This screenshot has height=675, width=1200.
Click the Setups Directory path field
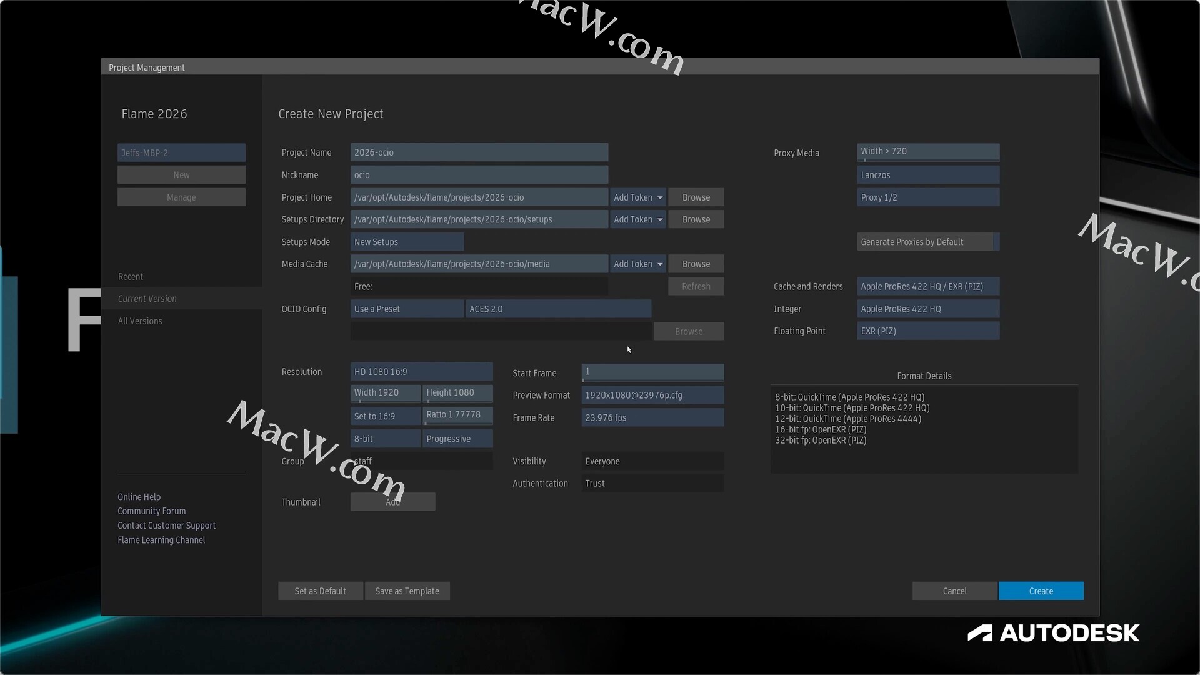[479, 219]
